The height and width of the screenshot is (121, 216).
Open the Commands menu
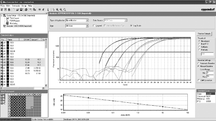tap(16, 6)
